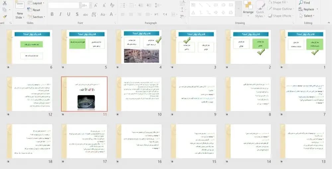
Task: Click the Bullets list icon
Action: pos(123,5)
